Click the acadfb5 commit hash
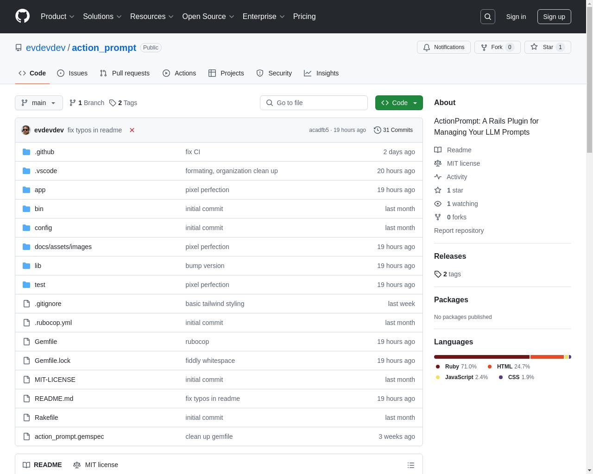The width and height of the screenshot is (593, 474). [319, 130]
